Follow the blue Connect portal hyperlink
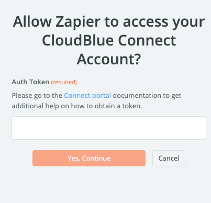This screenshot has width=211, height=203. (x=87, y=96)
